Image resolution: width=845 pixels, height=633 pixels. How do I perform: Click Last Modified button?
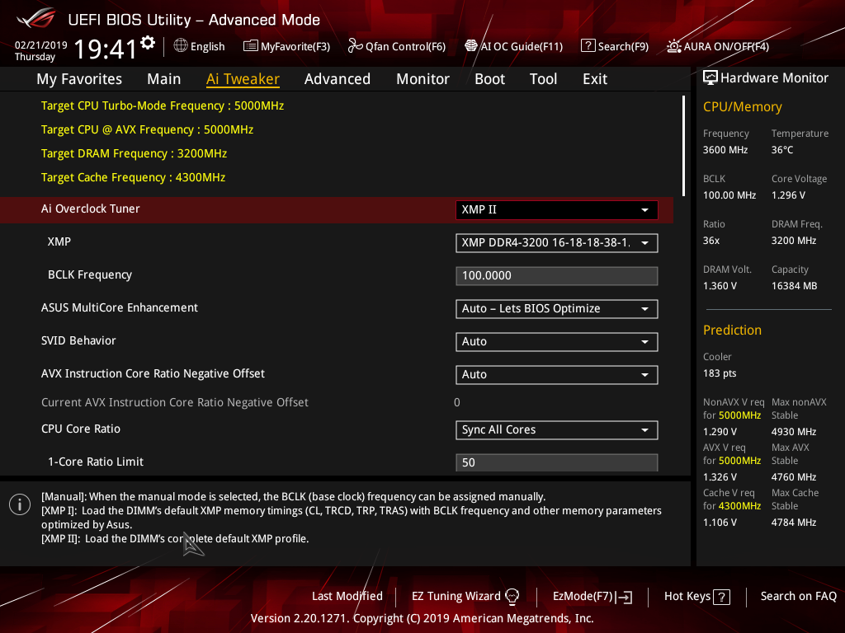[x=347, y=596]
